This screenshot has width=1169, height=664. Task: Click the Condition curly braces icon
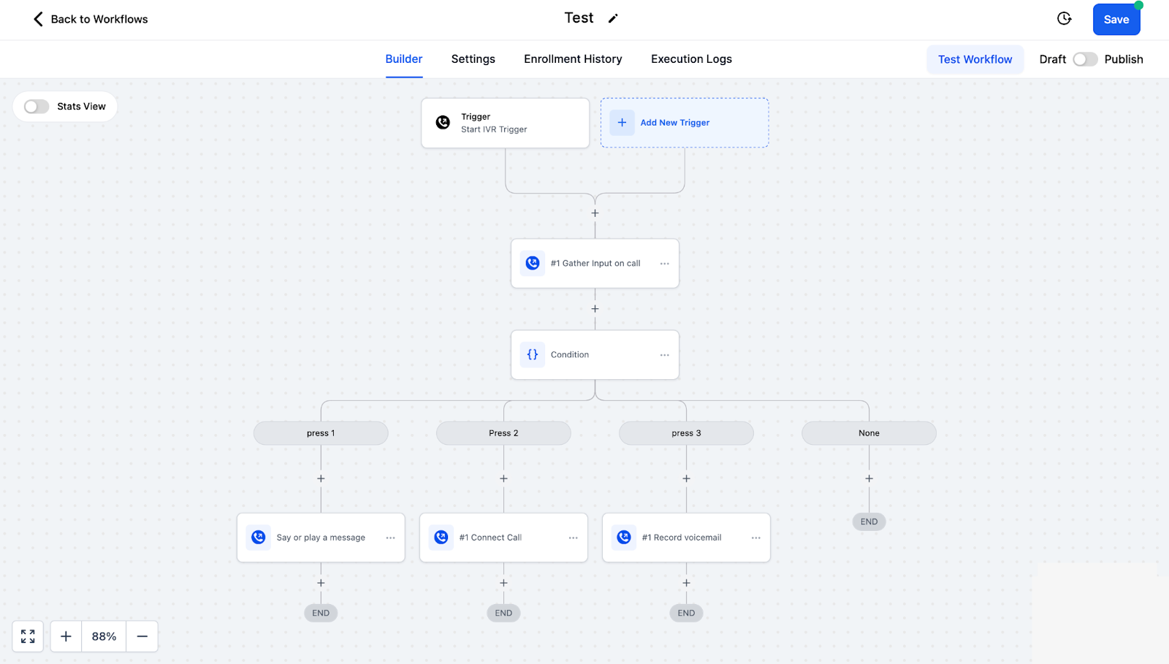tap(533, 354)
